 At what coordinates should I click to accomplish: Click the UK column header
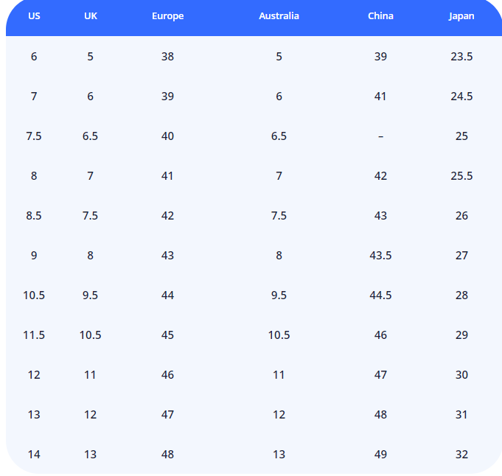[x=90, y=16]
